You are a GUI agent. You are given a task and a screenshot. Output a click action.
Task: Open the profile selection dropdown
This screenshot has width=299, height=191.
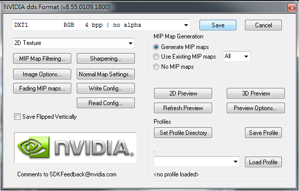(x=196, y=162)
